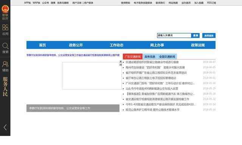242x145 pixels.
Task: Select the red 广东交通新闻 tab
Action: pyautogui.click(x=133, y=57)
